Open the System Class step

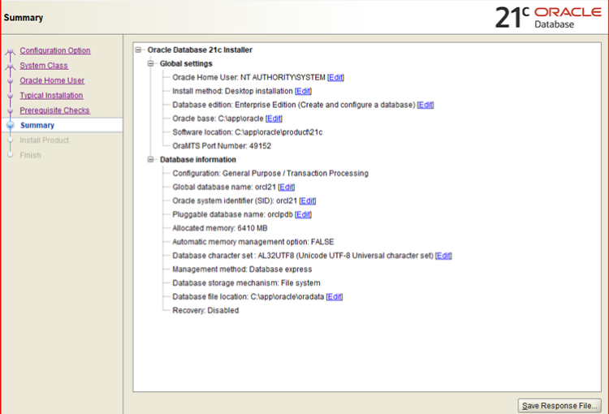pos(44,66)
